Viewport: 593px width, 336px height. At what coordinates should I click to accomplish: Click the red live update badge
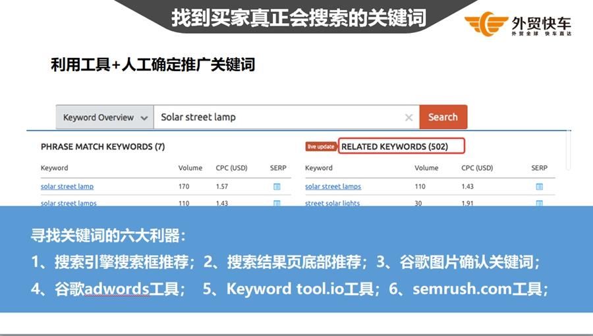click(321, 146)
